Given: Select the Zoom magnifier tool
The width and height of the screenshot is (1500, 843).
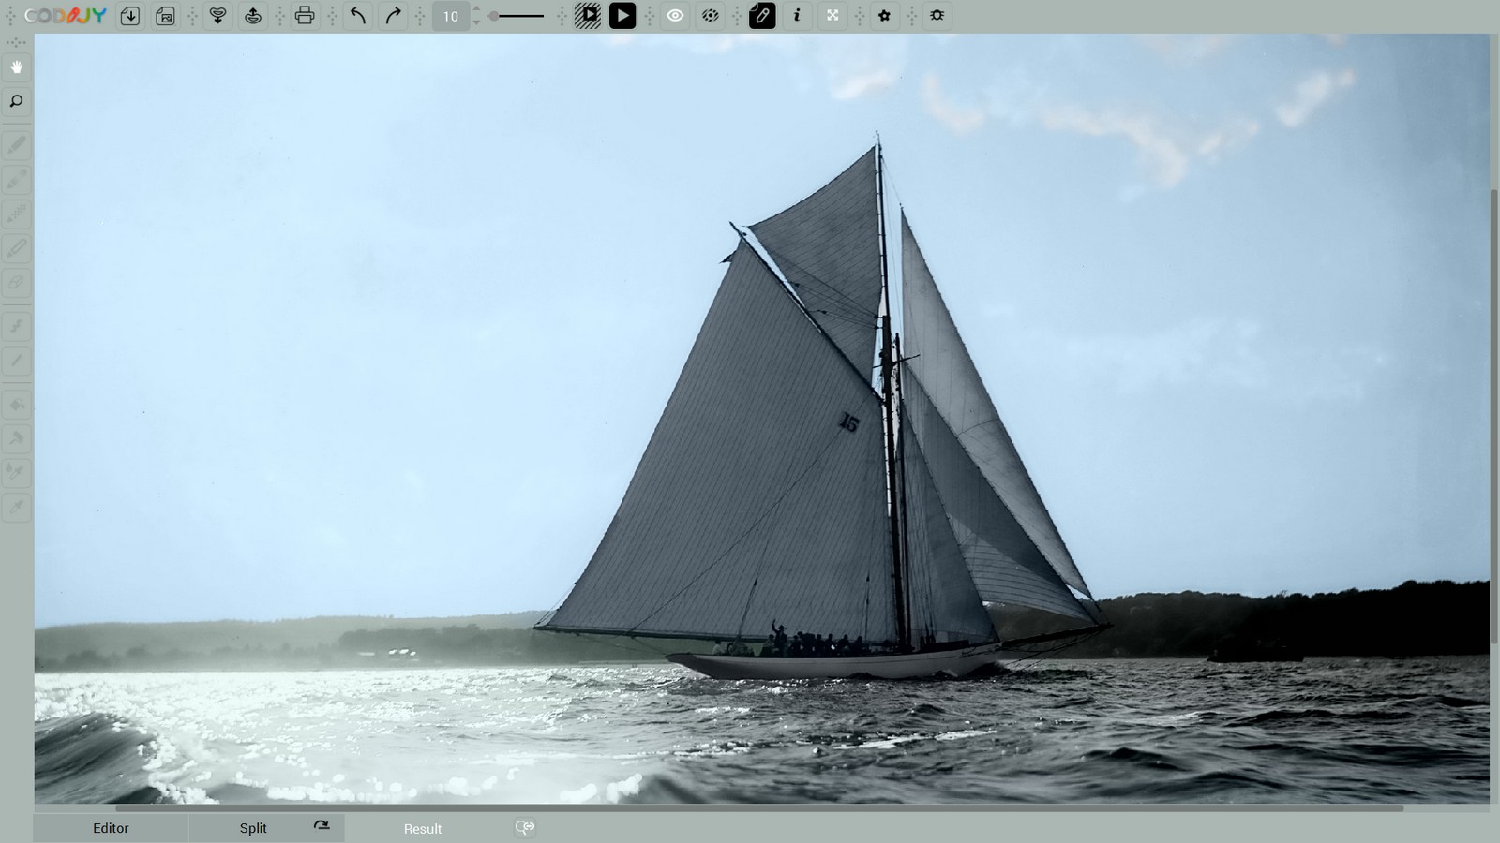Looking at the screenshot, I should point(16,101).
